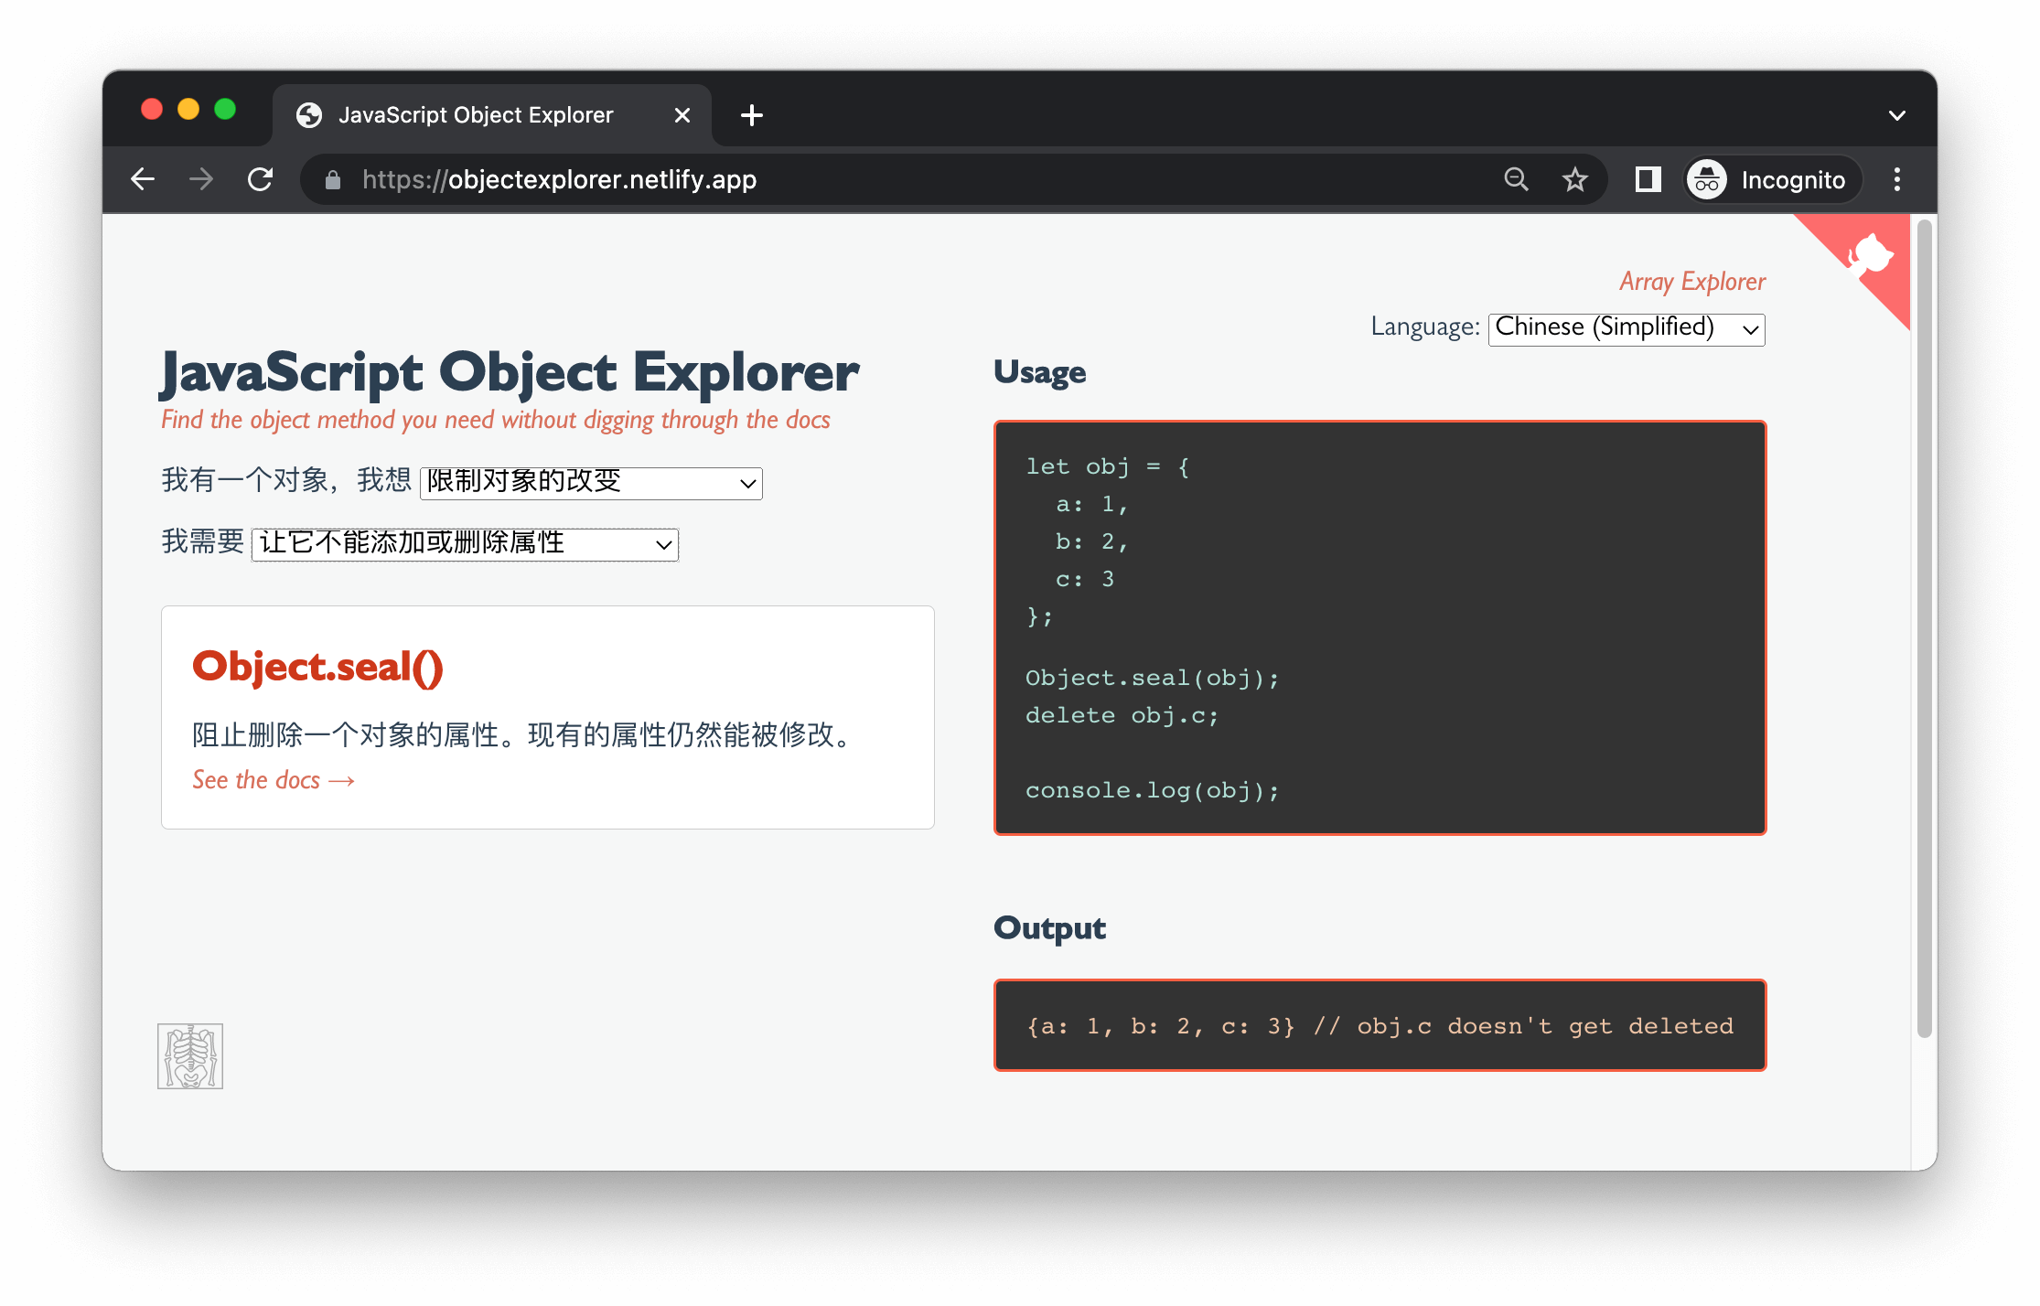Click the search magnifier icon in browser
The width and height of the screenshot is (2040, 1306).
pos(1514,181)
